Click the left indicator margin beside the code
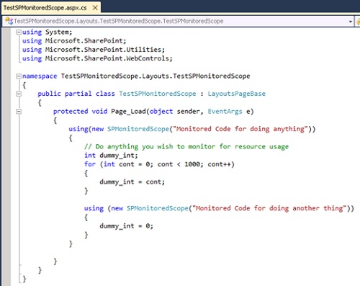Image resolution: width=360 pixels, height=286 pixels. pos(6,156)
